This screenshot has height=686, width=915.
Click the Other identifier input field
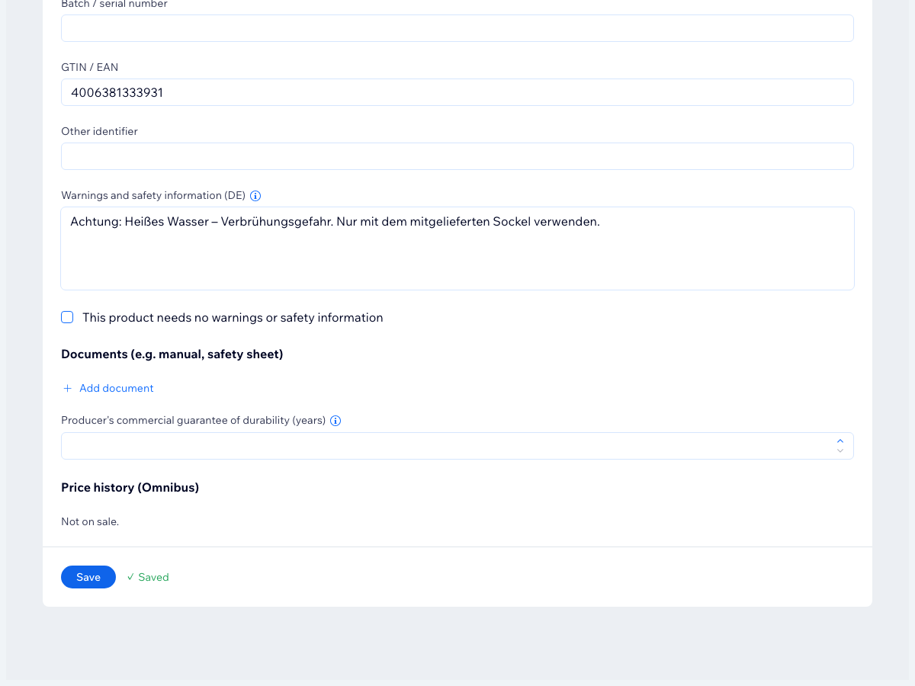point(457,156)
